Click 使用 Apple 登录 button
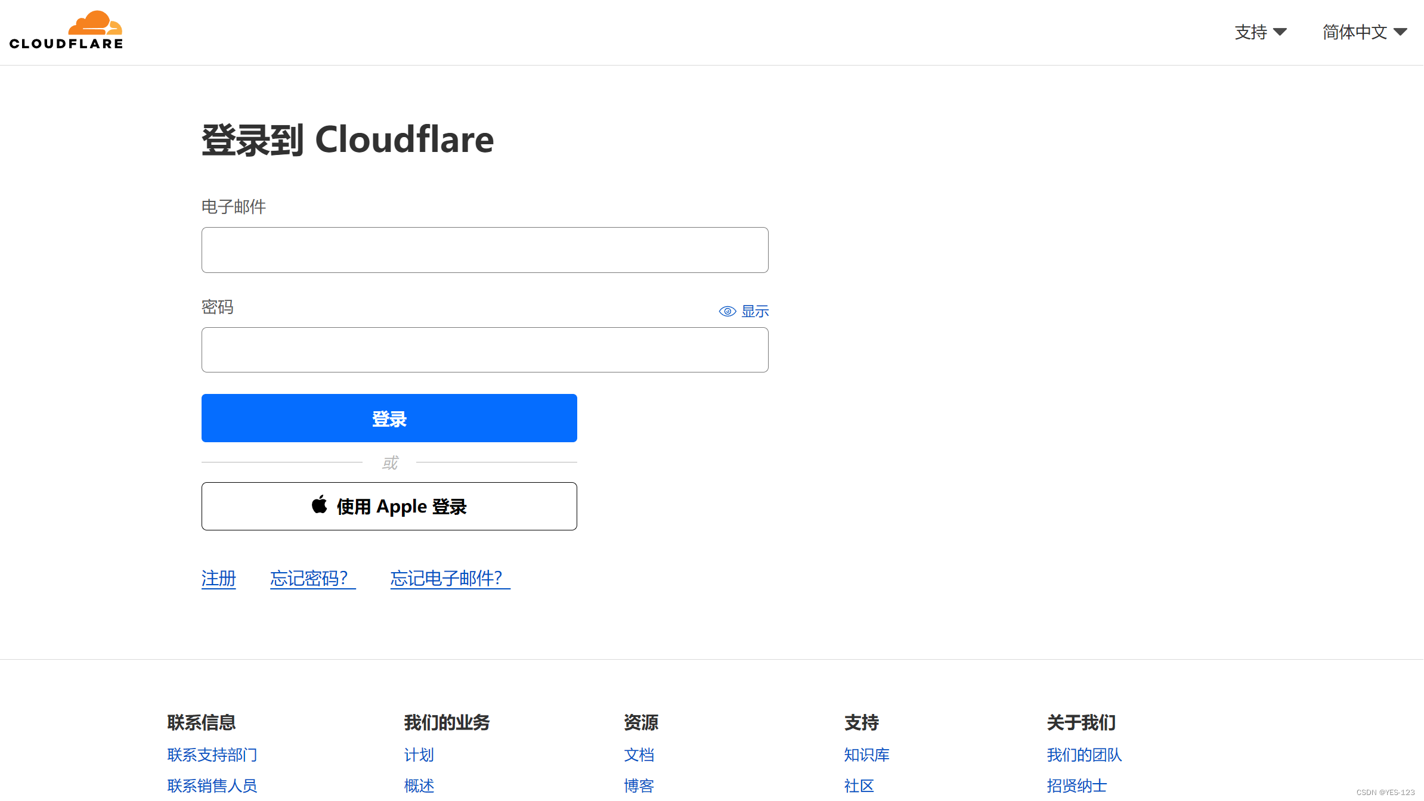This screenshot has width=1424, height=801. click(389, 506)
